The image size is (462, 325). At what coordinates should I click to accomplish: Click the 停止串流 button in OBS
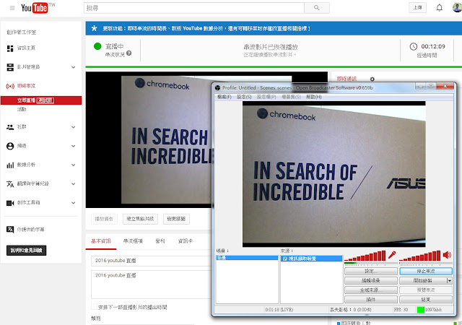point(426,271)
